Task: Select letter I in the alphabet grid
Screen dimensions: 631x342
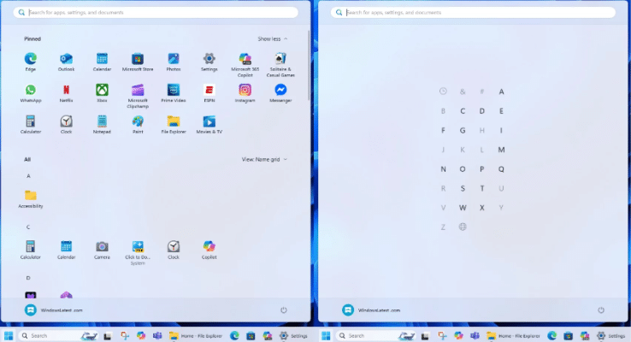Action: [501, 130]
